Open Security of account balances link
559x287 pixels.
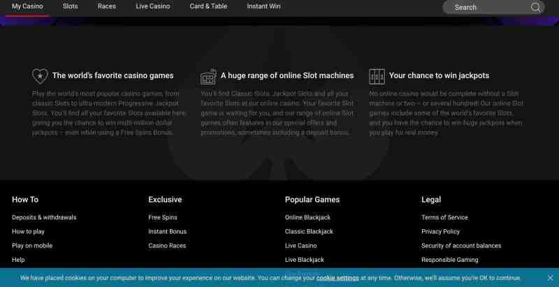[460, 246]
